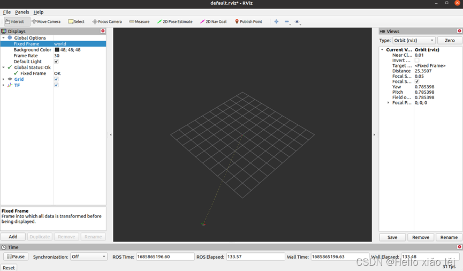
Task: Toggle the Invert Z axis checkbox
Action: (417, 61)
